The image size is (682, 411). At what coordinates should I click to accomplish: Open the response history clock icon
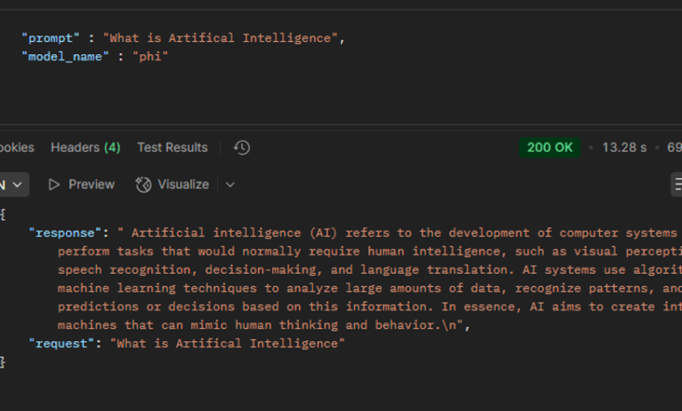[x=242, y=148]
